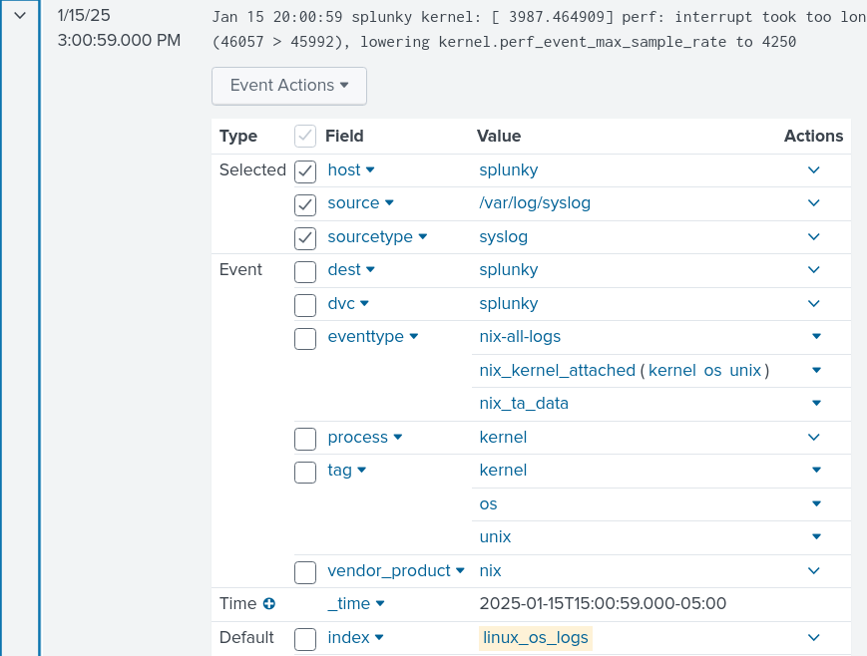Click the tag value unix
867x656 pixels.
pos(495,537)
